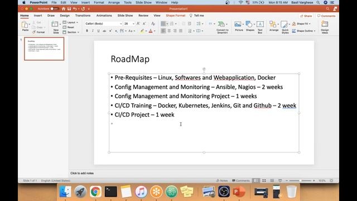
Task: Center align text
Action: [169, 31]
